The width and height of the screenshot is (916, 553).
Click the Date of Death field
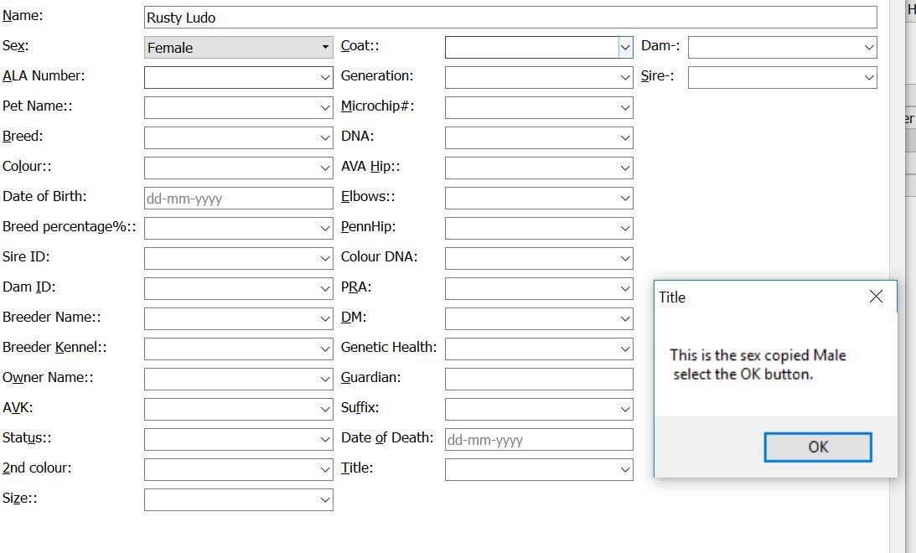pyautogui.click(x=538, y=440)
